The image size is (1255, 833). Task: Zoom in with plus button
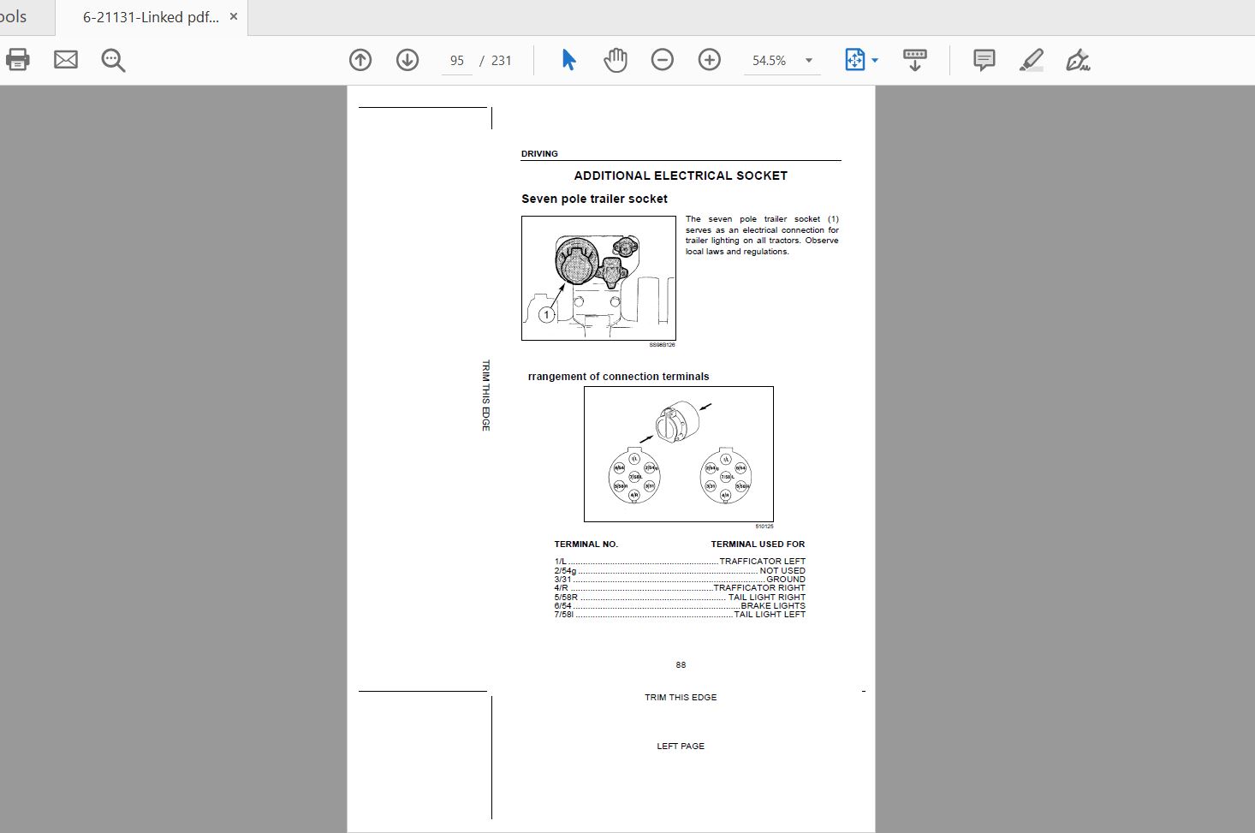(x=710, y=60)
